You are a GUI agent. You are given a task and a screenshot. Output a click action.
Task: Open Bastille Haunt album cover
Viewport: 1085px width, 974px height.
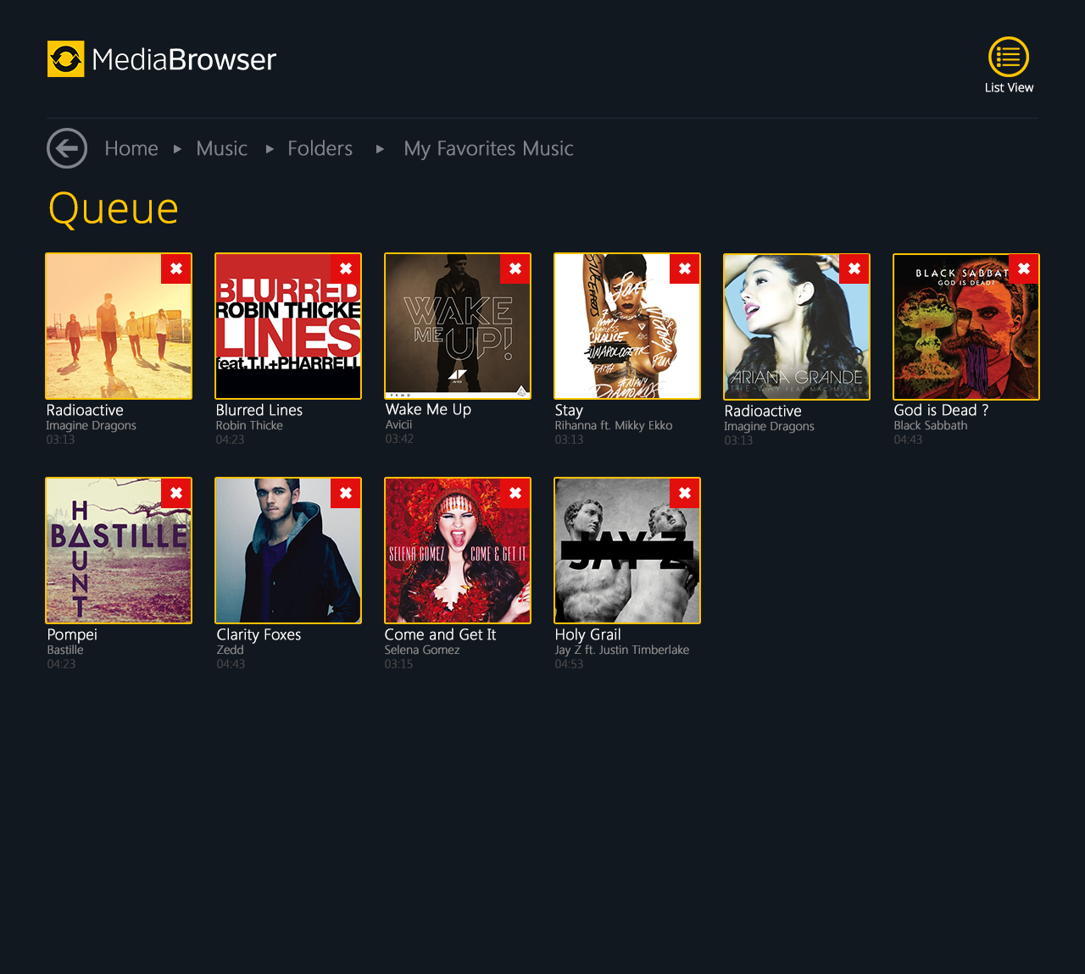(x=119, y=551)
